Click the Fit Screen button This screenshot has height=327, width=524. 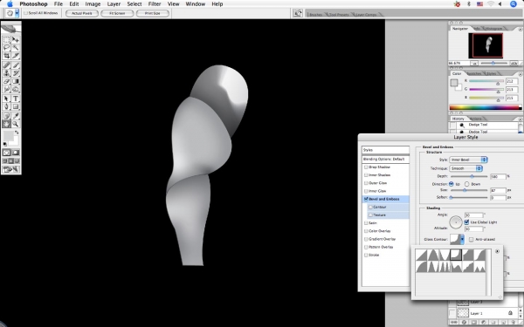pos(117,13)
